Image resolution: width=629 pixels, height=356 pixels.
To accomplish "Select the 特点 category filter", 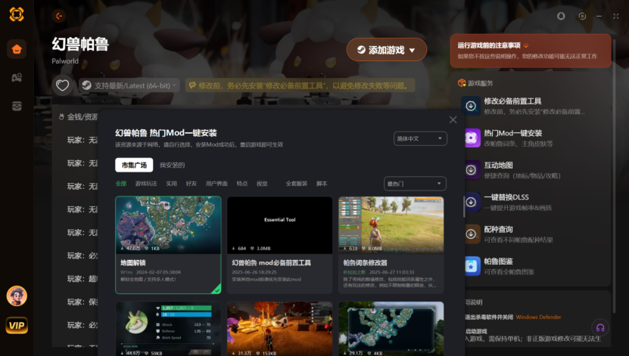I will (242, 184).
